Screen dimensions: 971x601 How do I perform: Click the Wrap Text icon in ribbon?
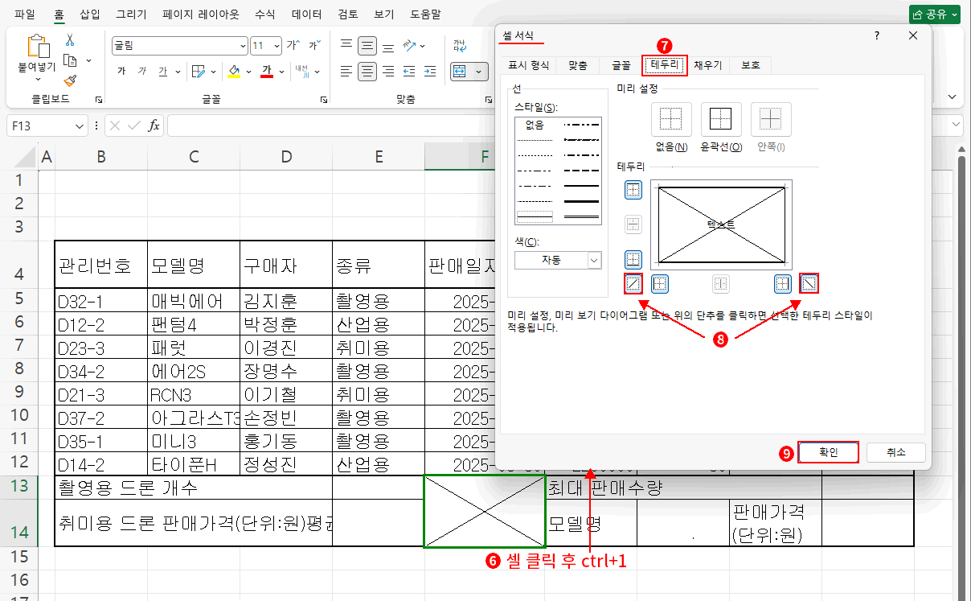point(459,45)
